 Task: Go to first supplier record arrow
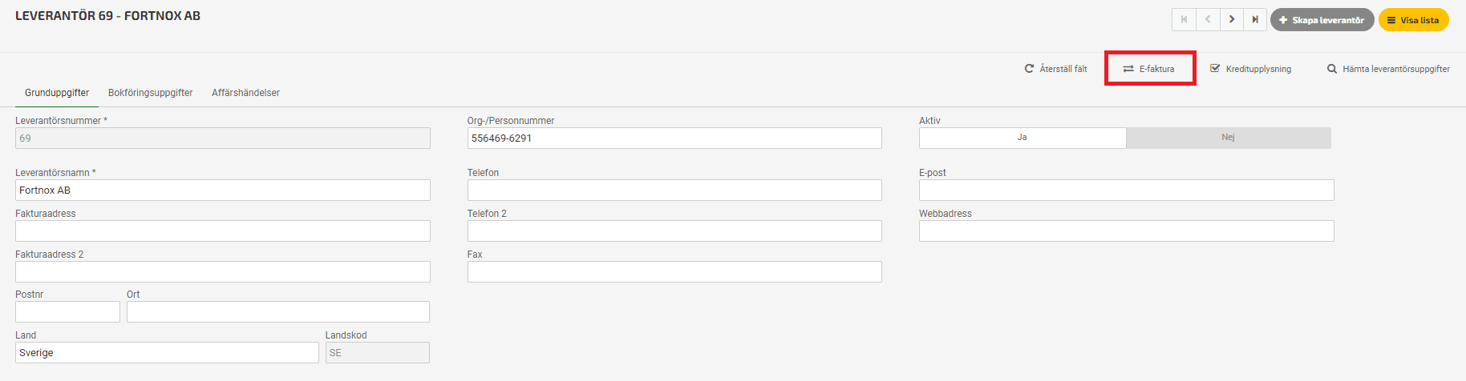click(1184, 20)
